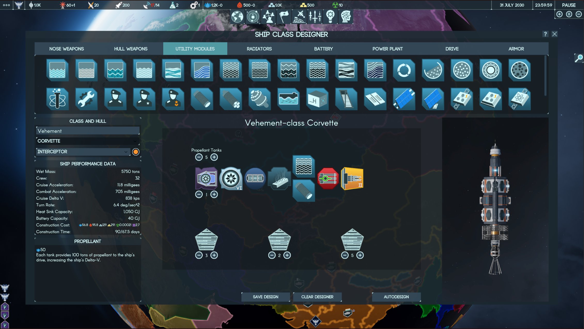The height and width of the screenshot is (329, 584).
Task: Click the first armor pentagon above value 3
Action: [x=206, y=239]
